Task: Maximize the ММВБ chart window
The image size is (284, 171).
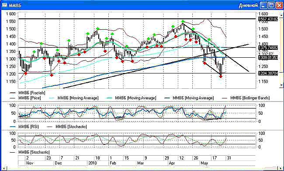Action: point(271,5)
